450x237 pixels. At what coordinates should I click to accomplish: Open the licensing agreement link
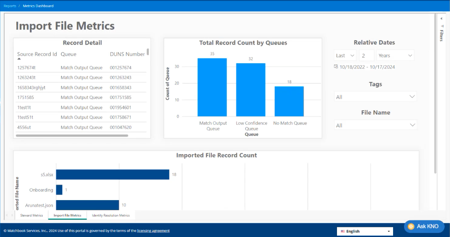153,231
